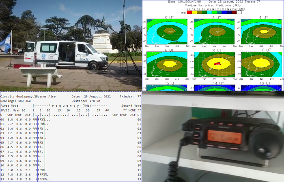
Task: Click the Circuit Gualeguaychu header text
Action: (24, 97)
